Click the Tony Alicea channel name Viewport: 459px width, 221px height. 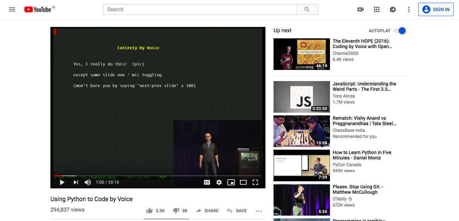coord(344,96)
